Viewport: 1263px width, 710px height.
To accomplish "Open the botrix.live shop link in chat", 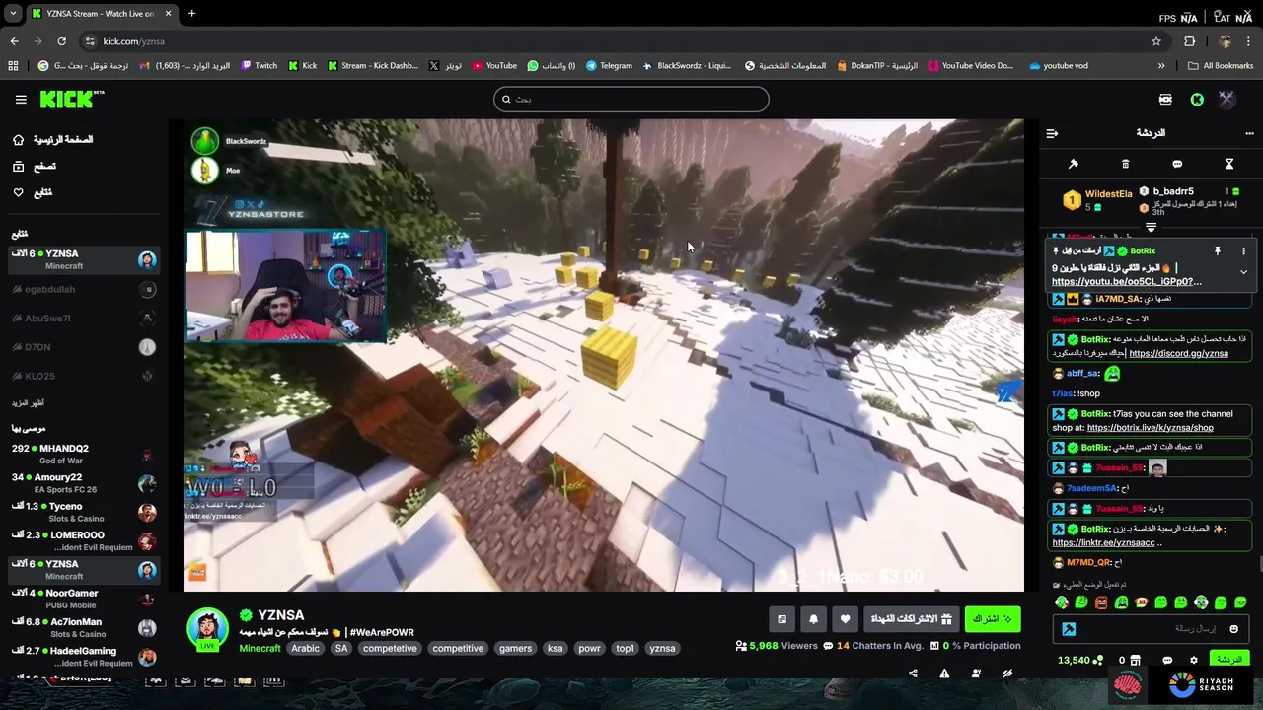I will pos(1151,428).
